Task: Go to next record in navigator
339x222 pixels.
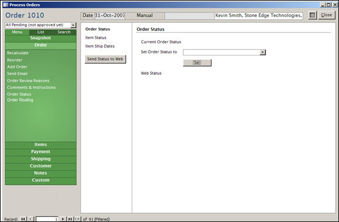Action: pyautogui.click(x=63, y=219)
